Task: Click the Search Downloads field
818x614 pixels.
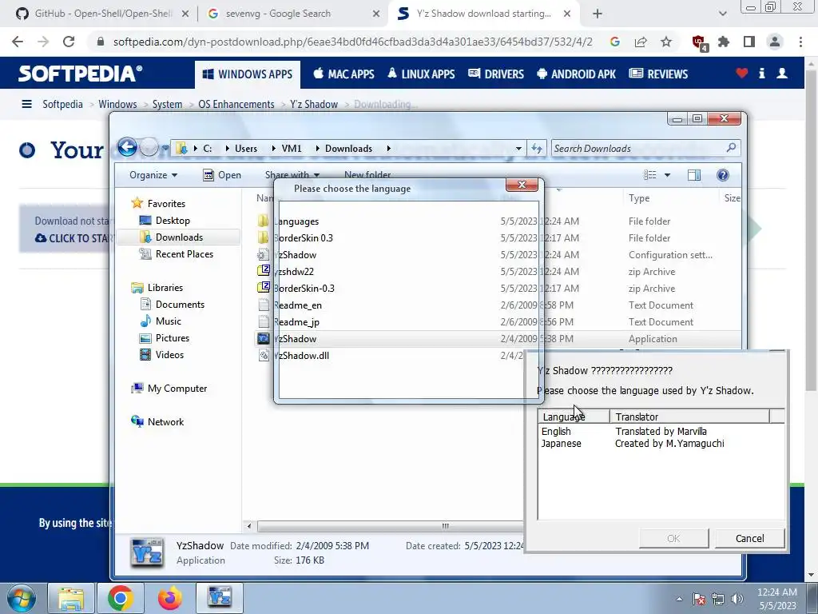Action: (645, 148)
